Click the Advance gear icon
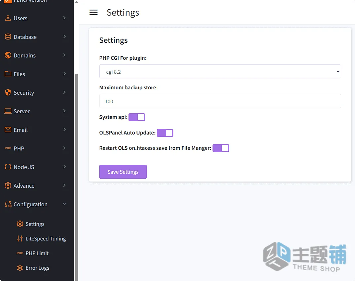 point(8,185)
